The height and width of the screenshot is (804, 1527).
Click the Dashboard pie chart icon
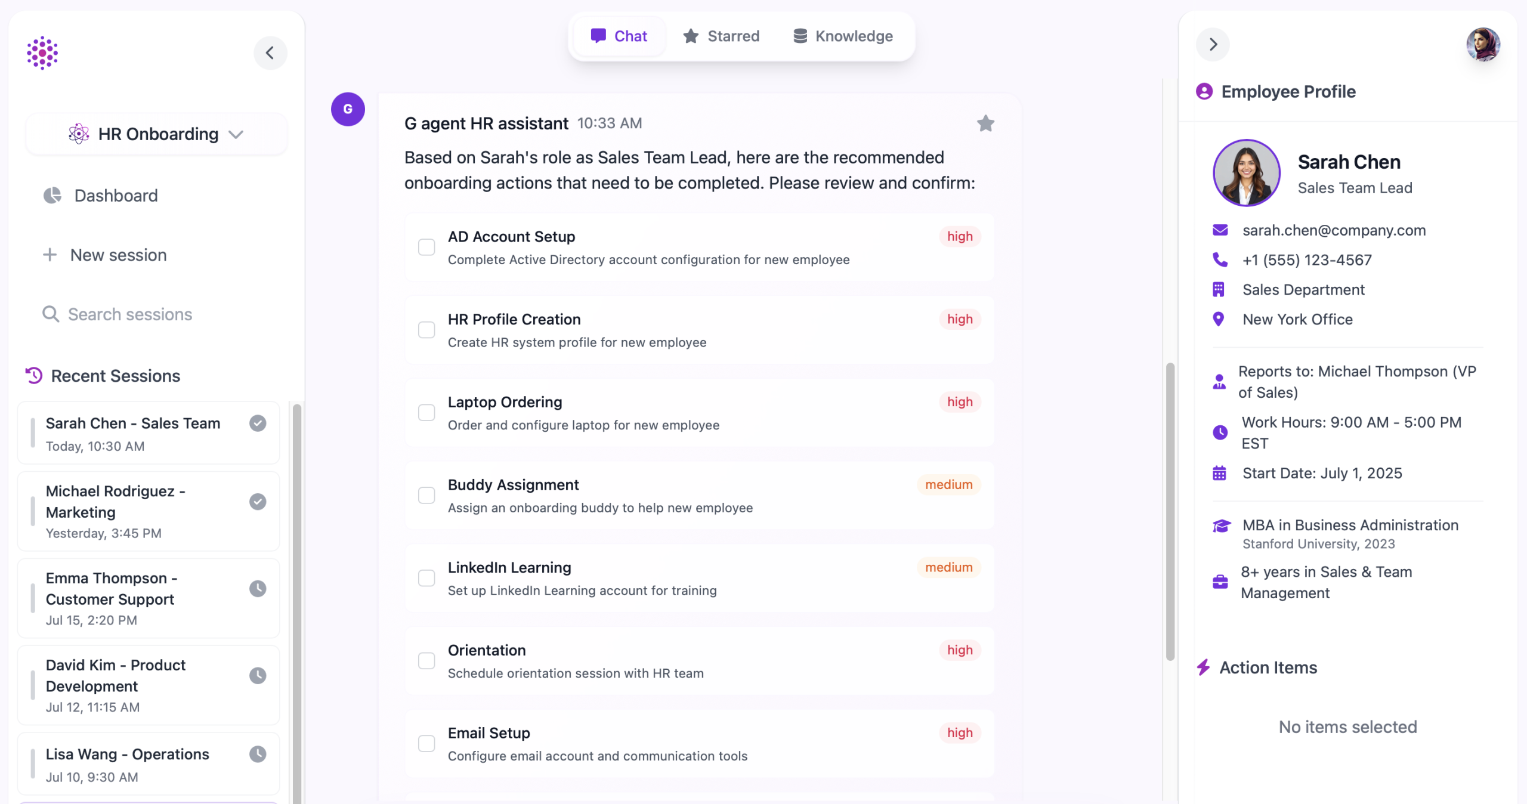point(52,196)
